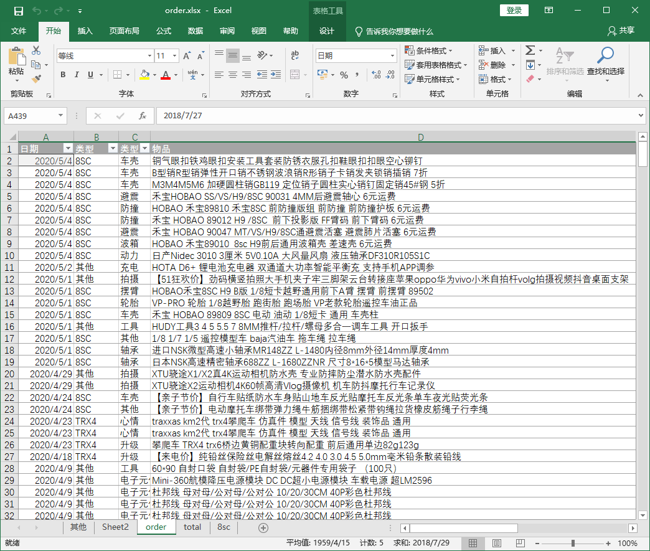Open the font name dropdown

click(149, 55)
